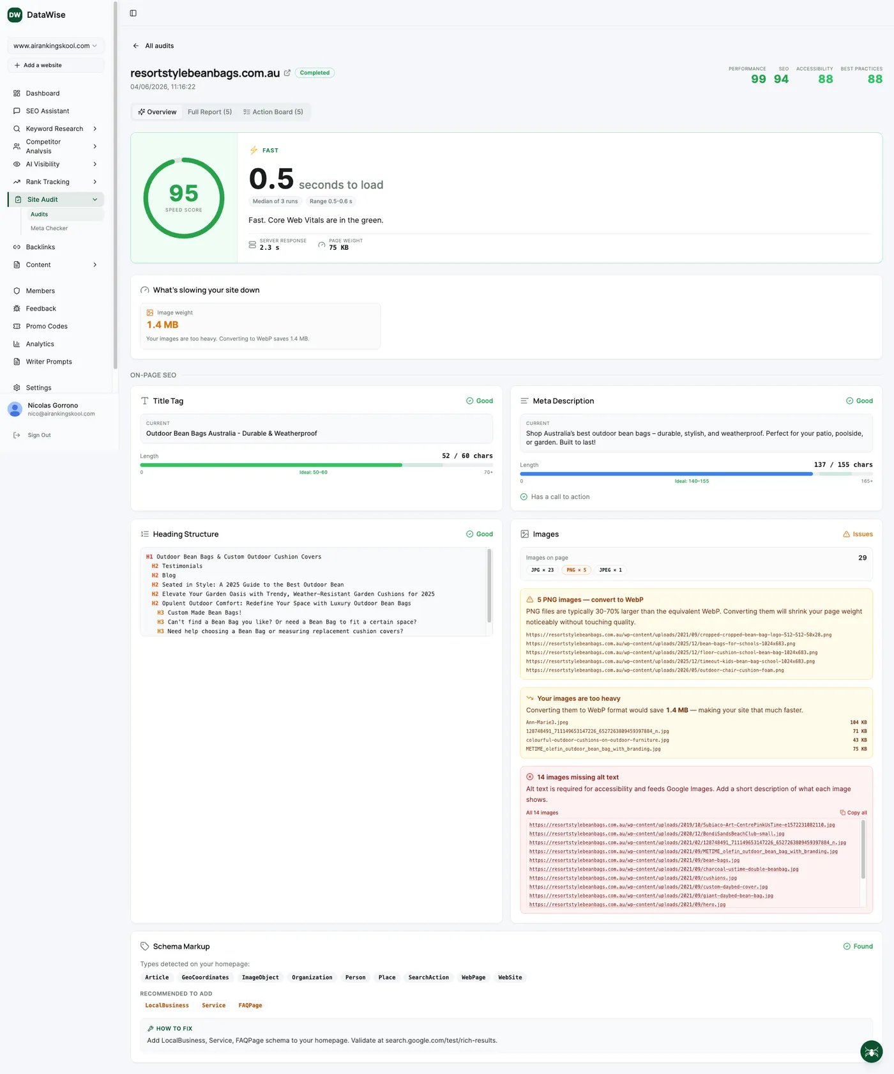Click the Sign Out arrow icon

17,435
